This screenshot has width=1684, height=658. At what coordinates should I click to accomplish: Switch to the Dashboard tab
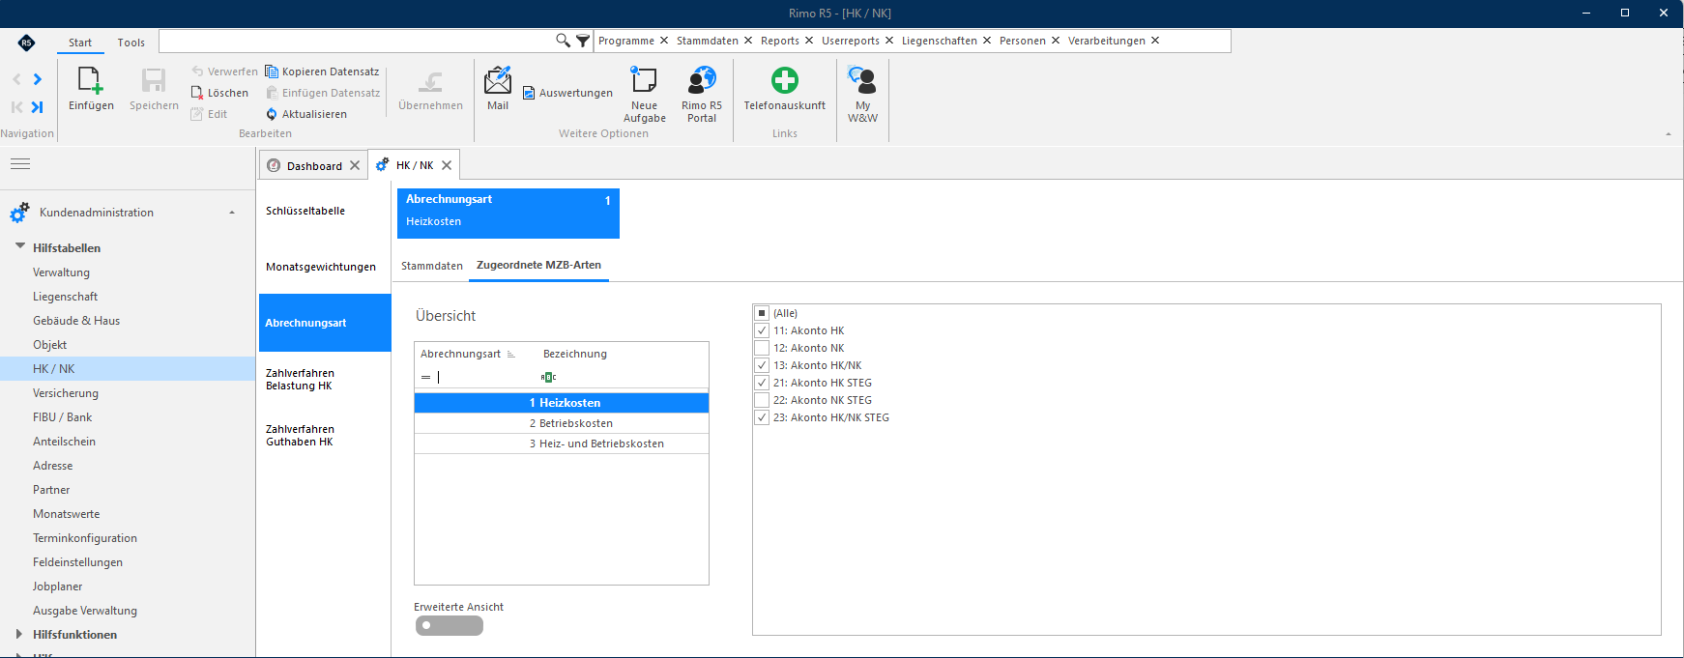(314, 165)
